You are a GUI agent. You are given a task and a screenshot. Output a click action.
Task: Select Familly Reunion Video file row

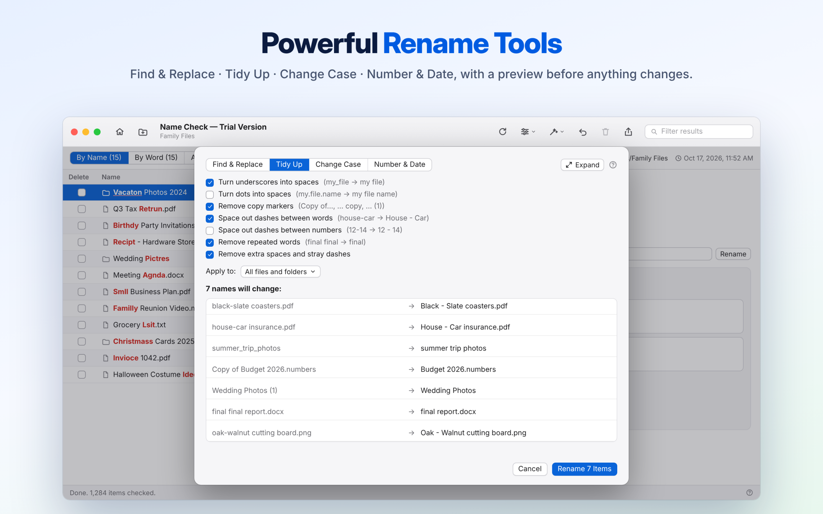129,308
